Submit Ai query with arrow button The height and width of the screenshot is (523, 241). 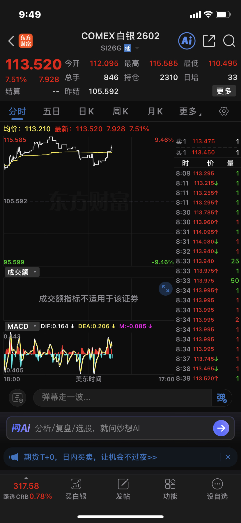(x=221, y=428)
